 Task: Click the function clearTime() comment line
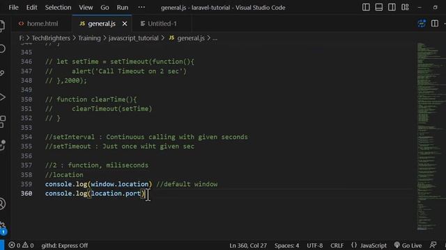click(91, 99)
